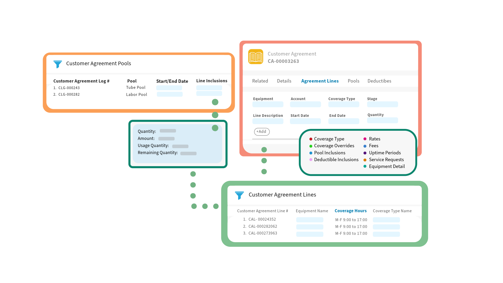Click the Labor Pool cell
Viewport: 503px width, 283px height.
[136, 95]
